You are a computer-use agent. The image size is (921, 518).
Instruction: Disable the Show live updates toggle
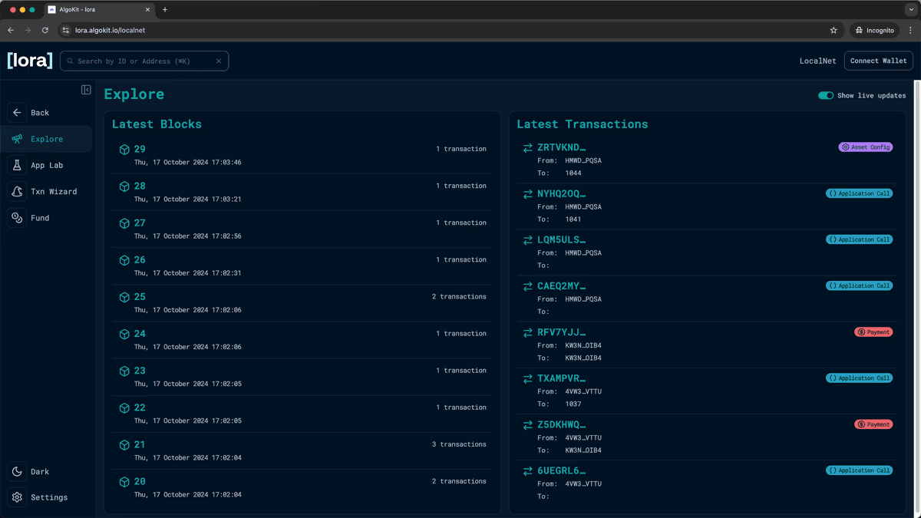click(826, 95)
